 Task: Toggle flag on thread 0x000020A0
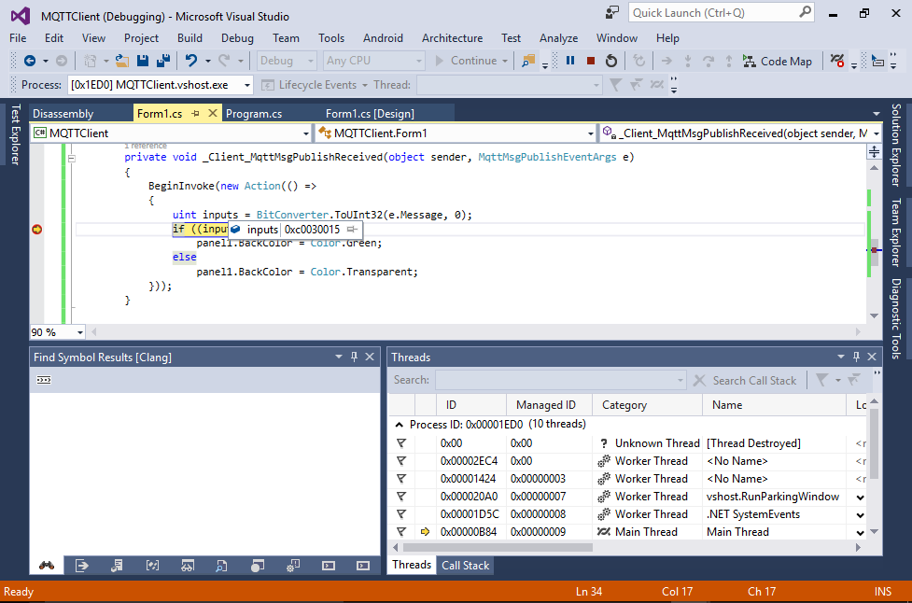(401, 497)
